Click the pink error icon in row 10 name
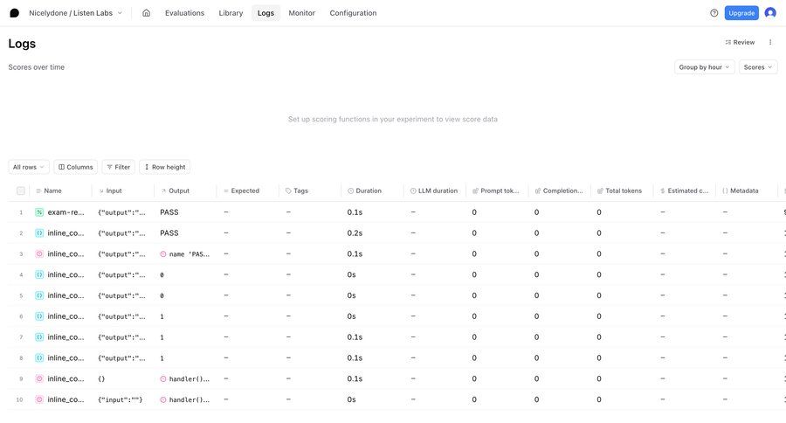The width and height of the screenshot is (786, 423). [x=39, y=399]
